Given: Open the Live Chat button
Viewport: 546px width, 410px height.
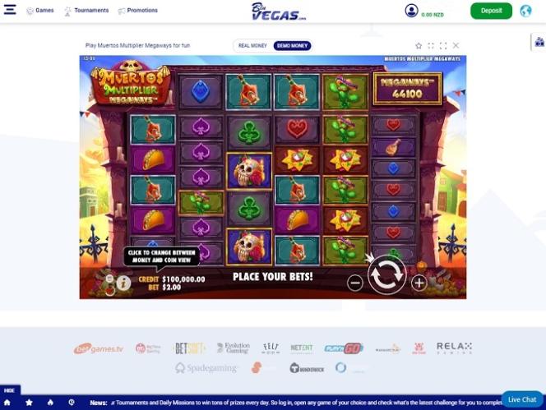Looking at the screenshot, I should (x=521, y=399).
